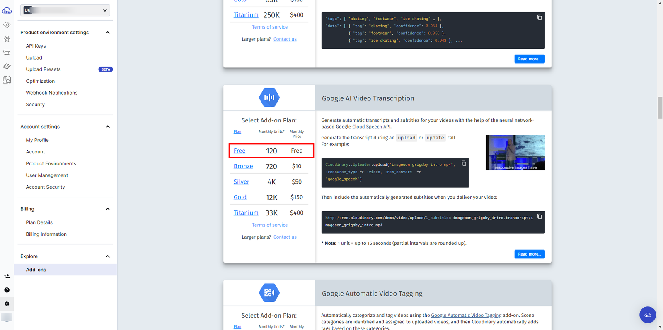Image resolution: width=663 pixels, height=330 pixels.
Task: Select the Gold 12K plan link
Action: [x=240, y=197]
